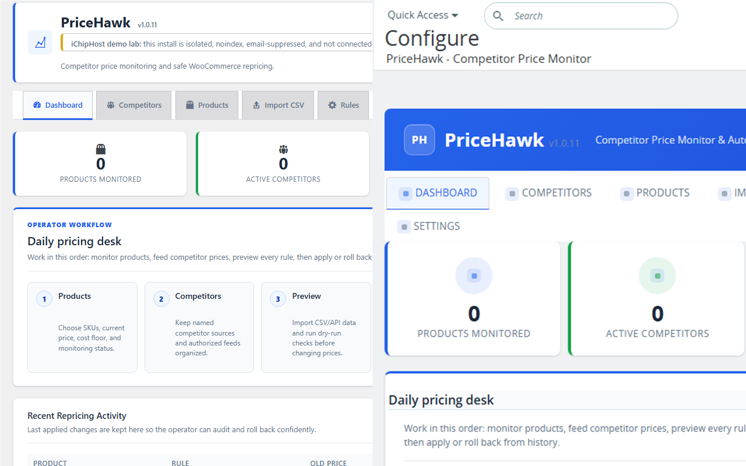
Task: Open SETTINGS tab in right panel
Action: click(428, 226)
